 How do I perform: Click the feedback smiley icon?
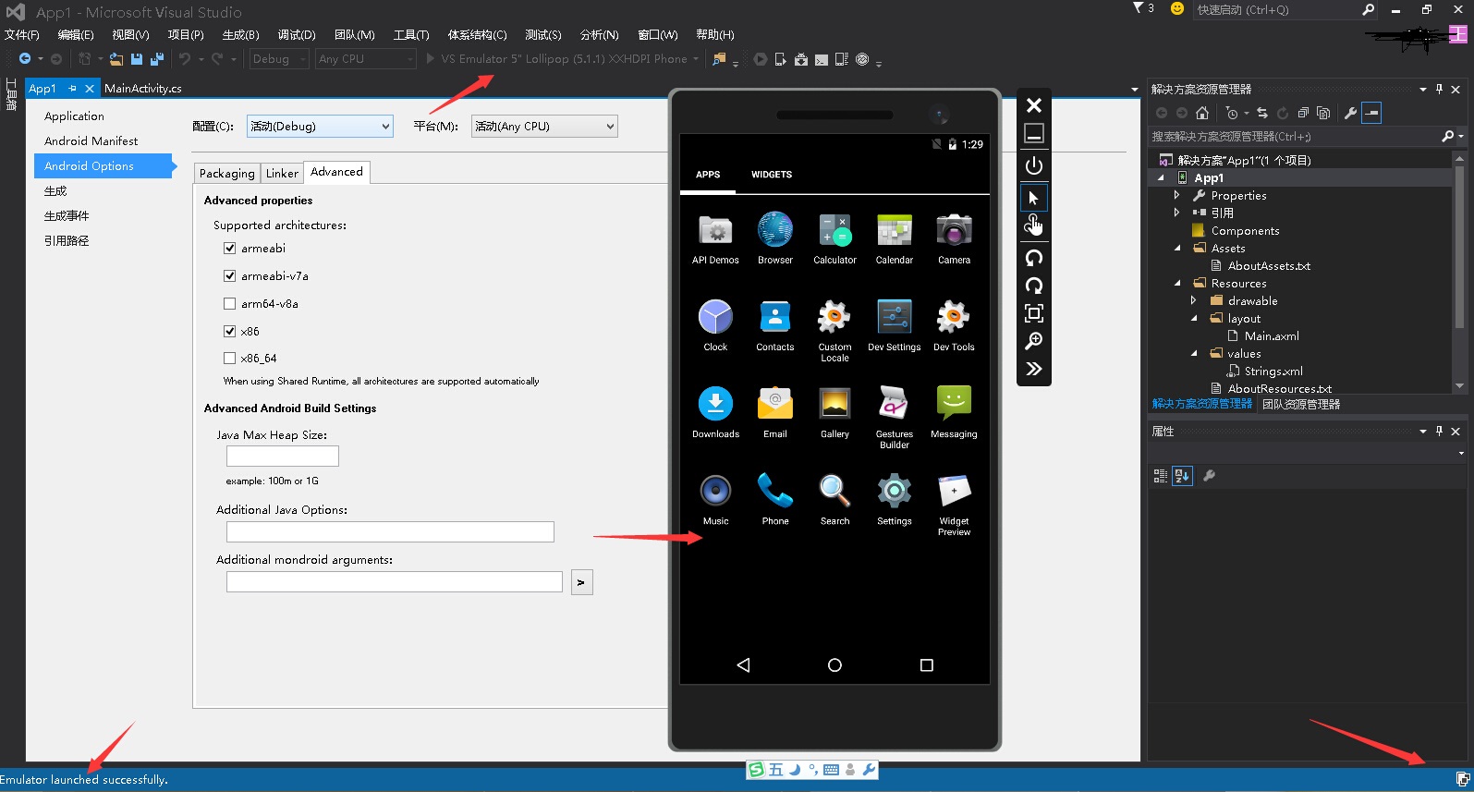coord(1177,8)
